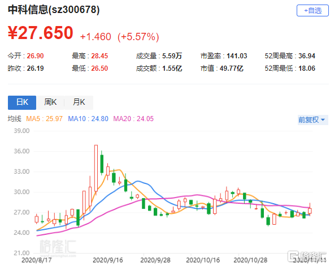Click the 最低 value 26.50
Screen dimensions: 330x266
click(99, 68)
